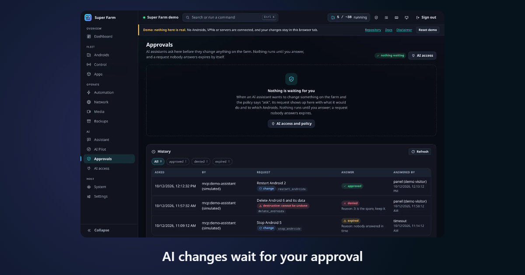Click the denied answer badge in table
Viewport: 525px width, 275px height.
(x=350, y=203)
